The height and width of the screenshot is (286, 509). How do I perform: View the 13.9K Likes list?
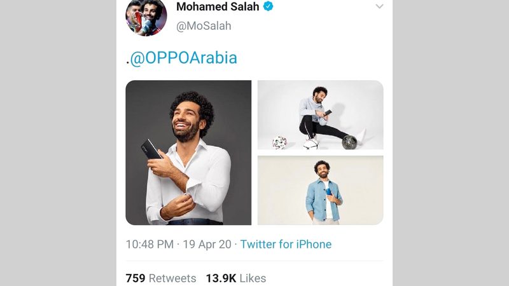point(235,278)
